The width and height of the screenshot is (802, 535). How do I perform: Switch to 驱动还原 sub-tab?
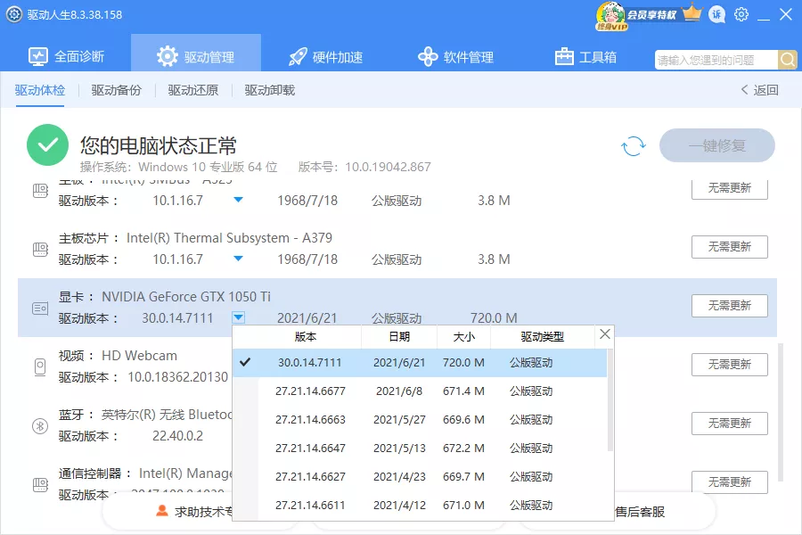click(193, 90)
